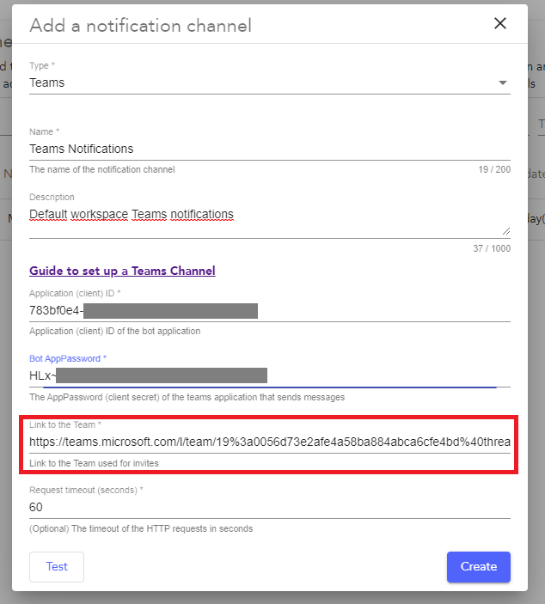
Task: Click the AppPassword client secret helper text
Action: (187, 397)
